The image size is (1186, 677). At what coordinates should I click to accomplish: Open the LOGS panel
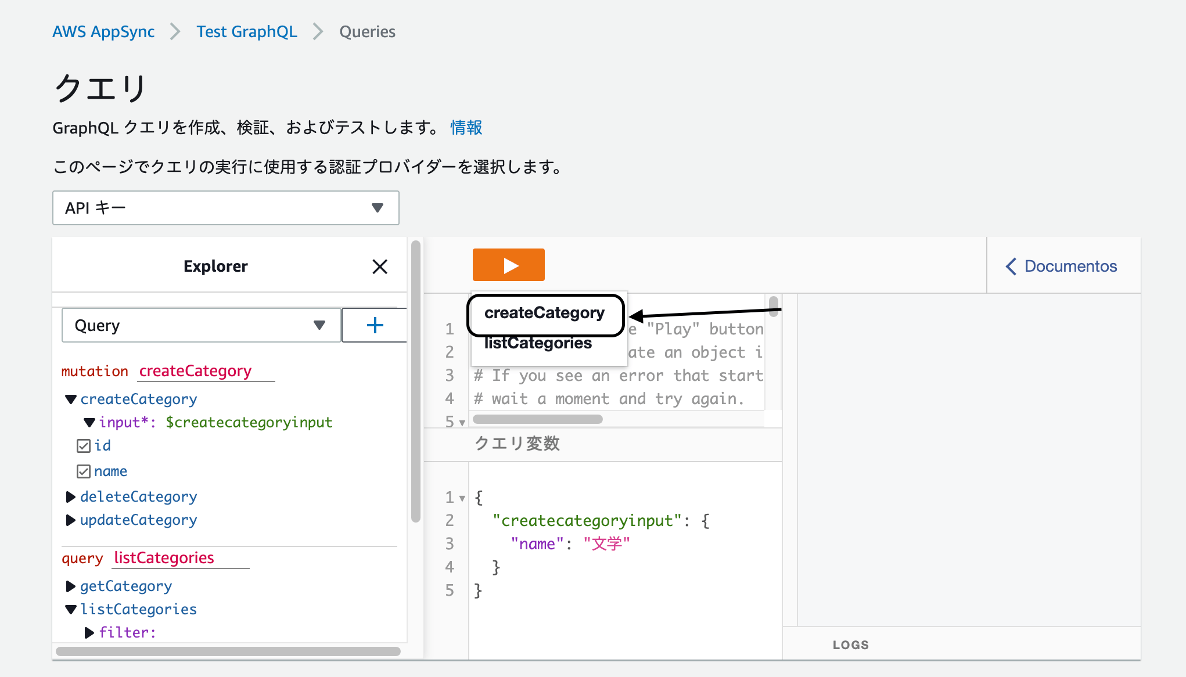851,645
